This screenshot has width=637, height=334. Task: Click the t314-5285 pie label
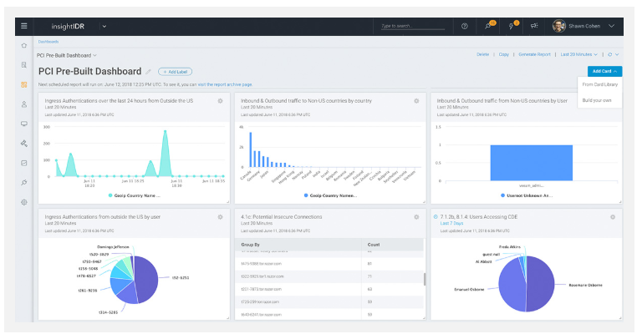click(x=108, y=312)
